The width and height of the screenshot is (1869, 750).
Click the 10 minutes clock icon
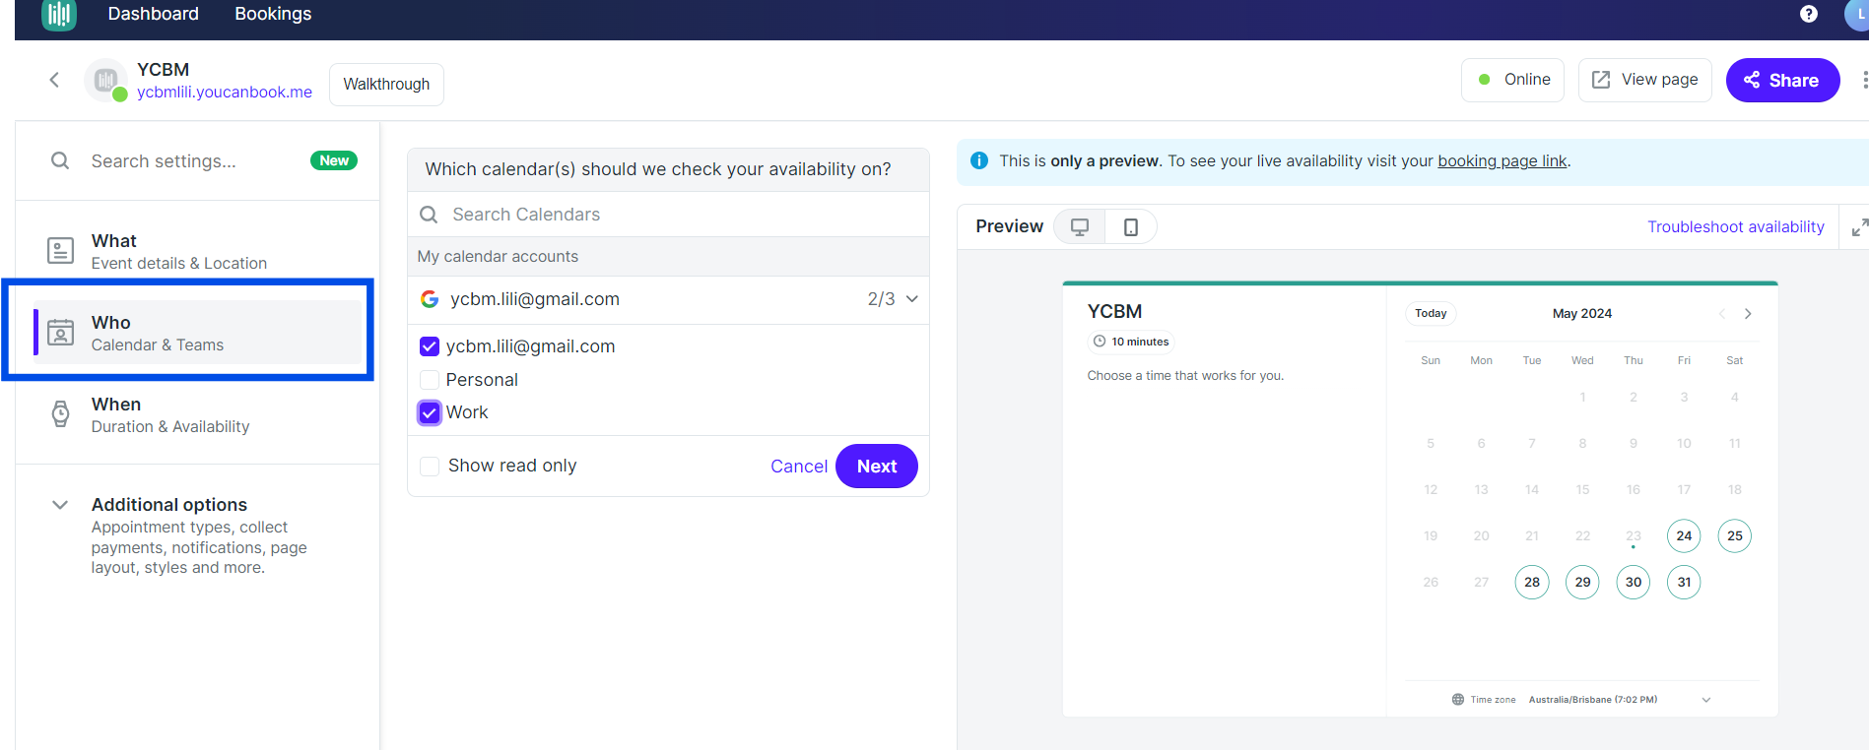(x=1100, y=342)
